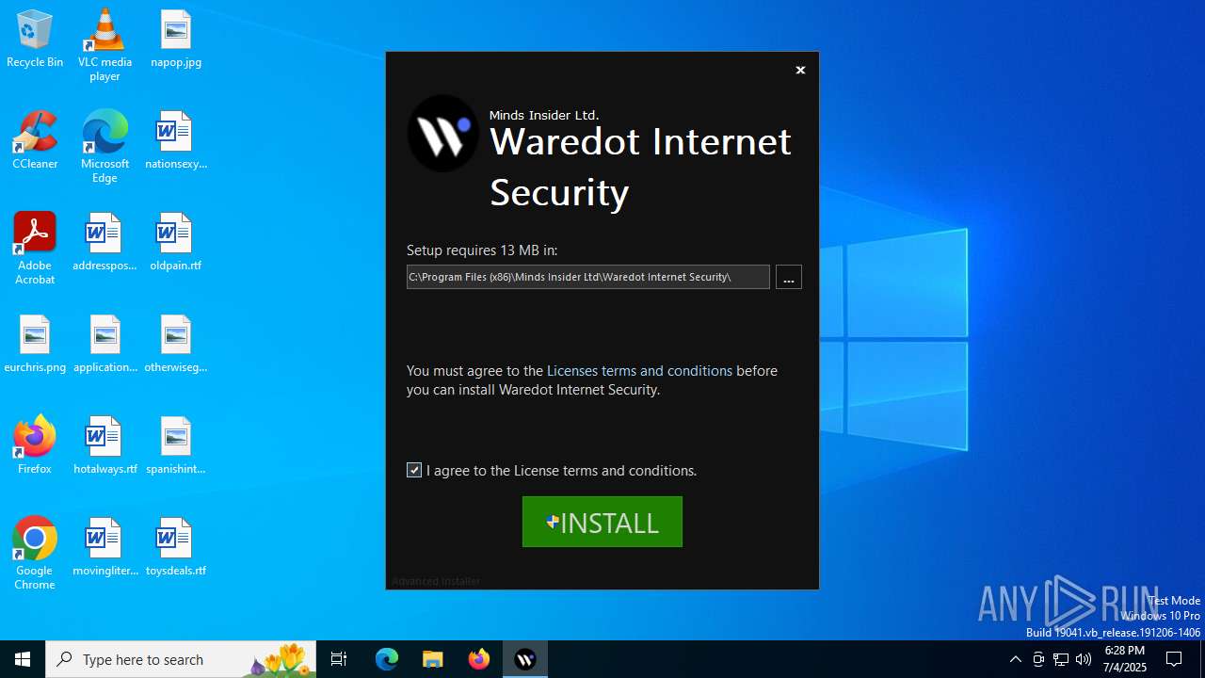
Task: Click the Advanced Installer label
Action: (436, 581)
